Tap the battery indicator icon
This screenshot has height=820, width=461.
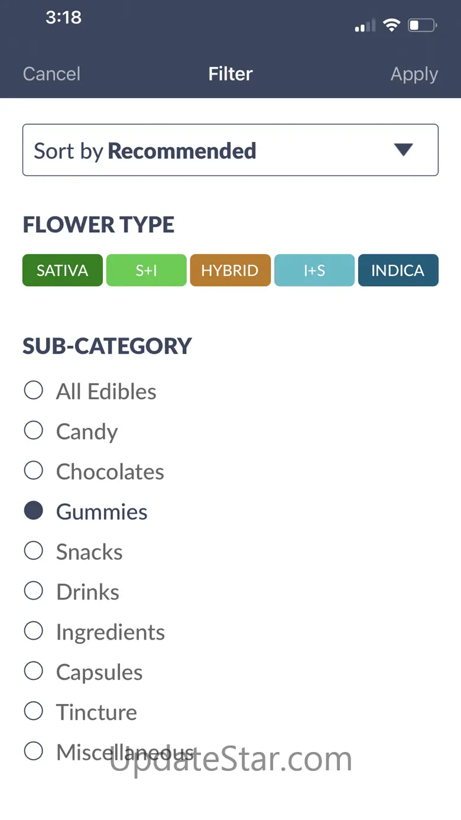(x=423, y=25)
